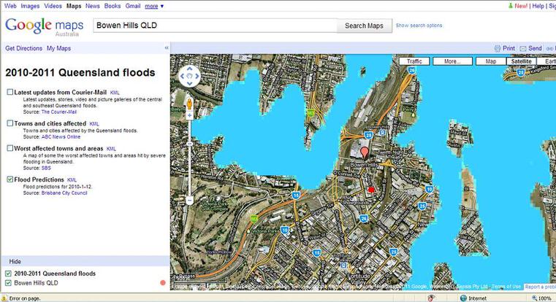
Task: Open Images in top navigation
Action: (30, 6)
